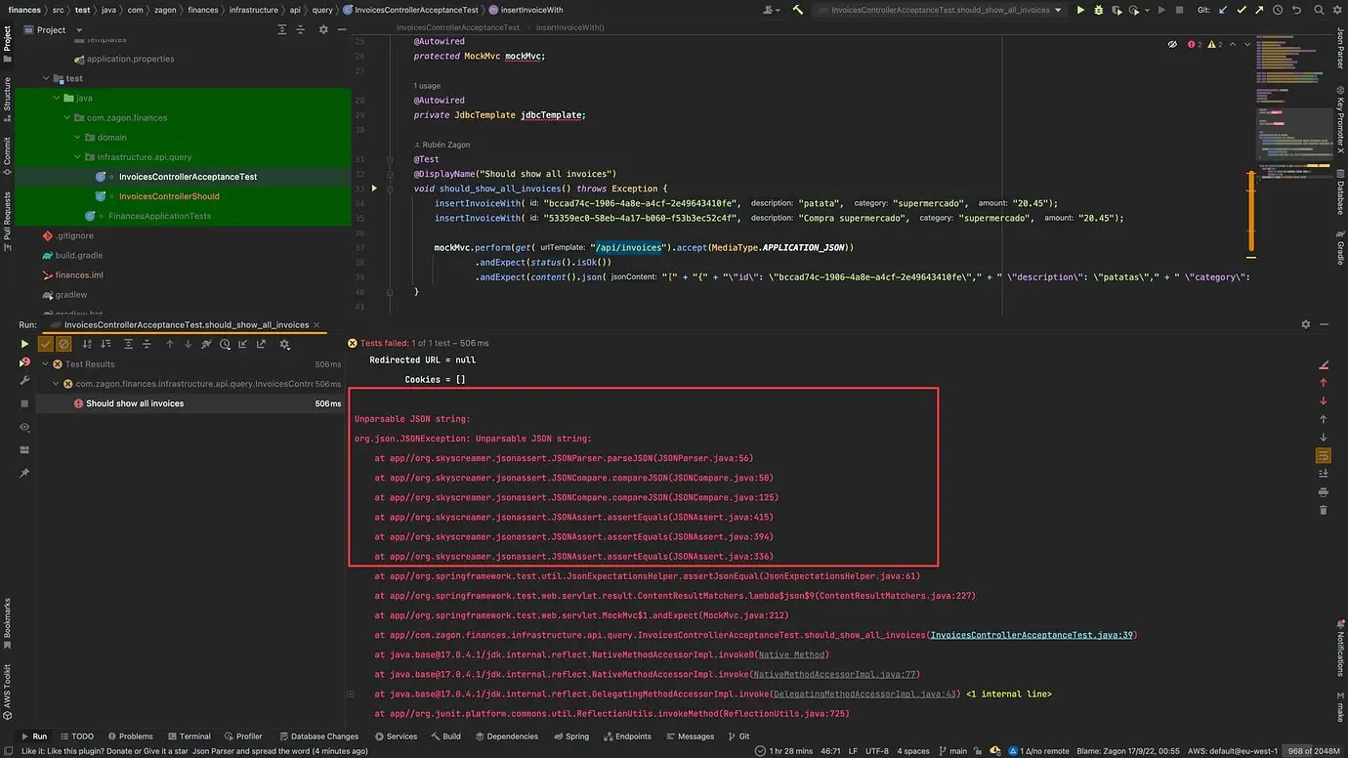Click the Git commit checkmark icon
The image size is (1348, 758).
[1242, 10]
